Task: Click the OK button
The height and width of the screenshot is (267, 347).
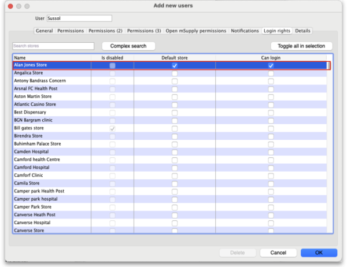Action: click(x=319, y=253)
